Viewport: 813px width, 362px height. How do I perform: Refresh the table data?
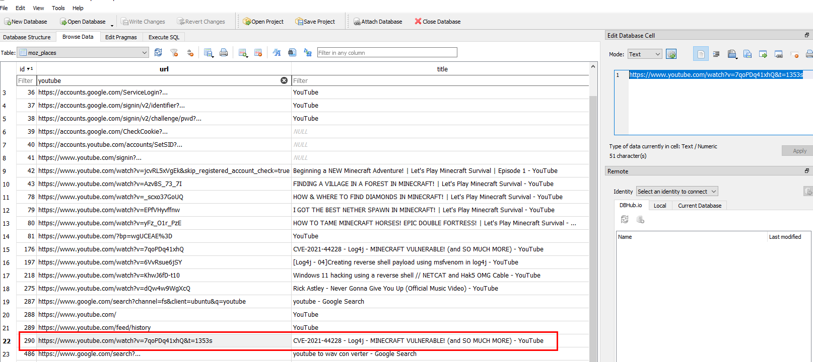click(x=158, y=52)
